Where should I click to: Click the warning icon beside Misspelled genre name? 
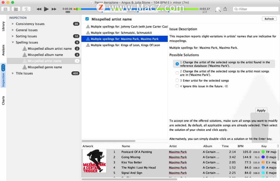click(x=25, y=67)
